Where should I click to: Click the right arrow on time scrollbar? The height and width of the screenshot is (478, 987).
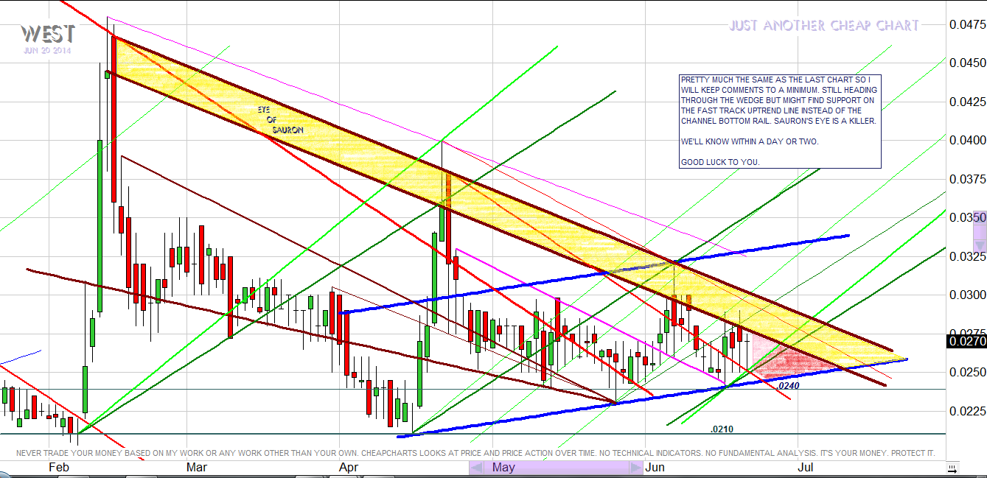click(x=635, y=468)
